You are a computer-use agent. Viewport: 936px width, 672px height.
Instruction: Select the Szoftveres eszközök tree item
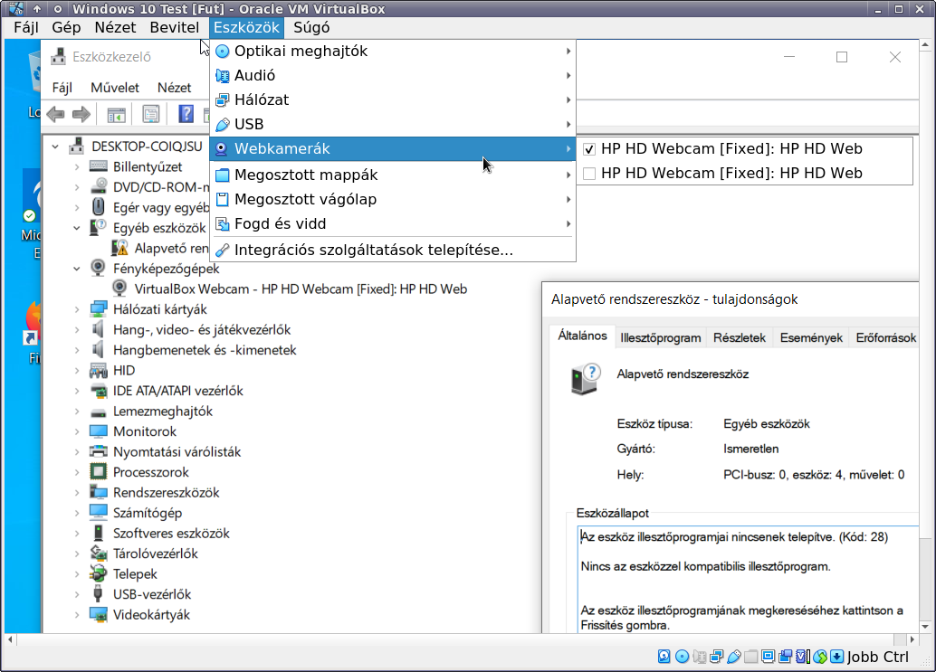(171, 533)
